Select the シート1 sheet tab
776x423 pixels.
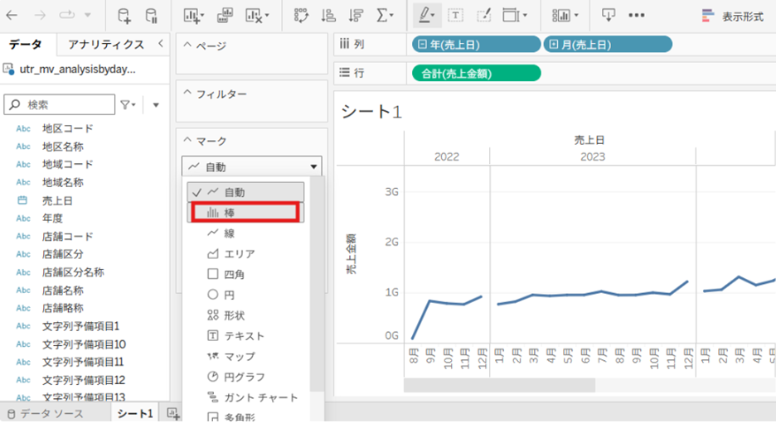click(x=134, y=414)
